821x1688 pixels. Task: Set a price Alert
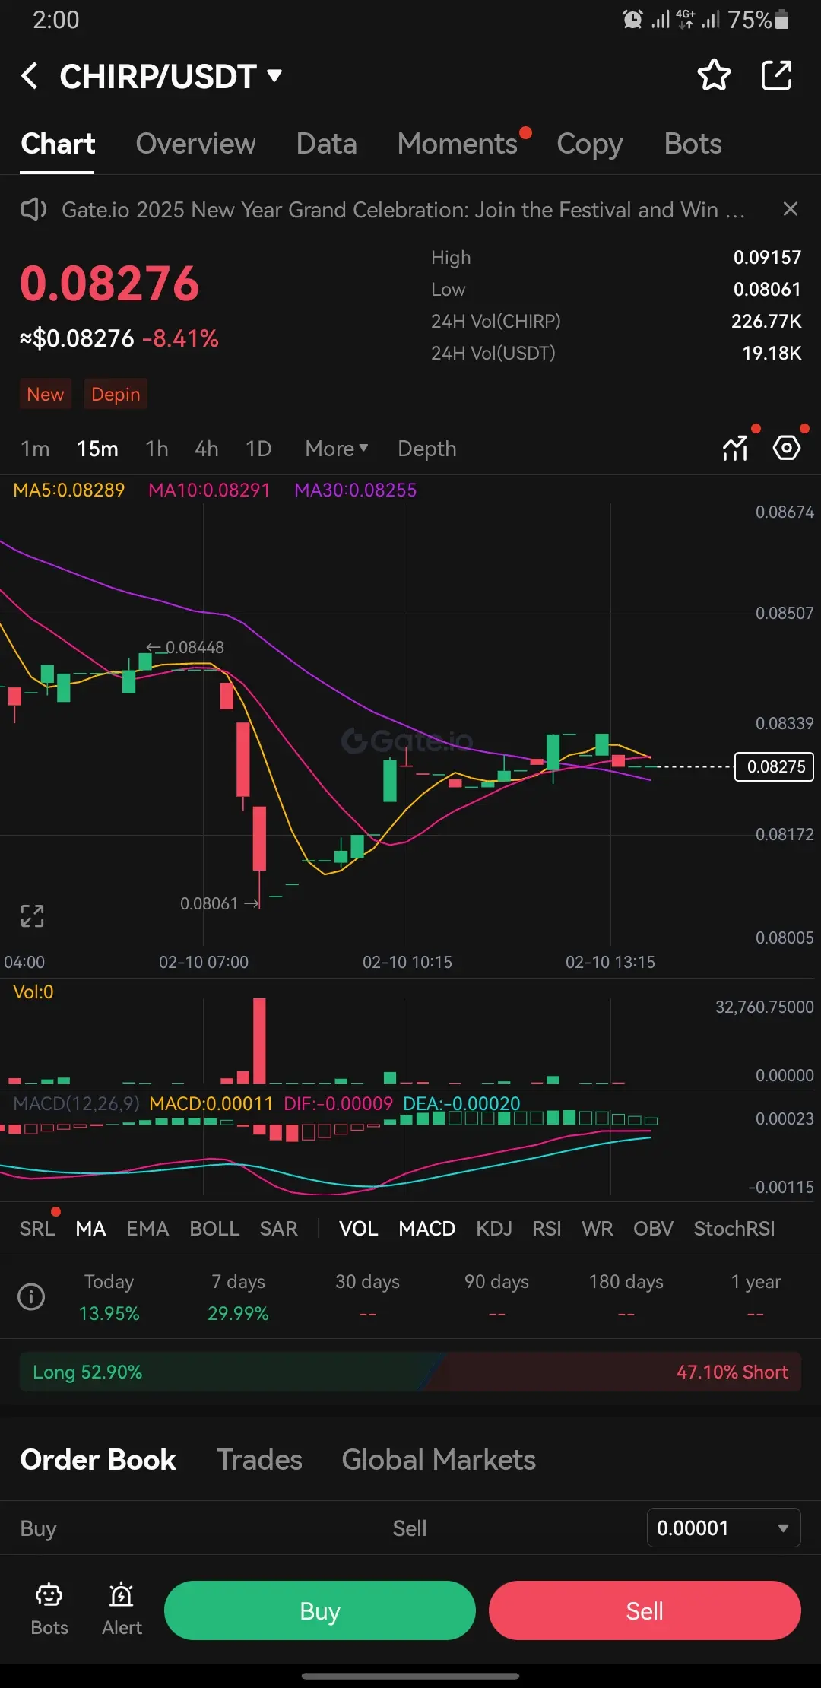(122, 1610)
